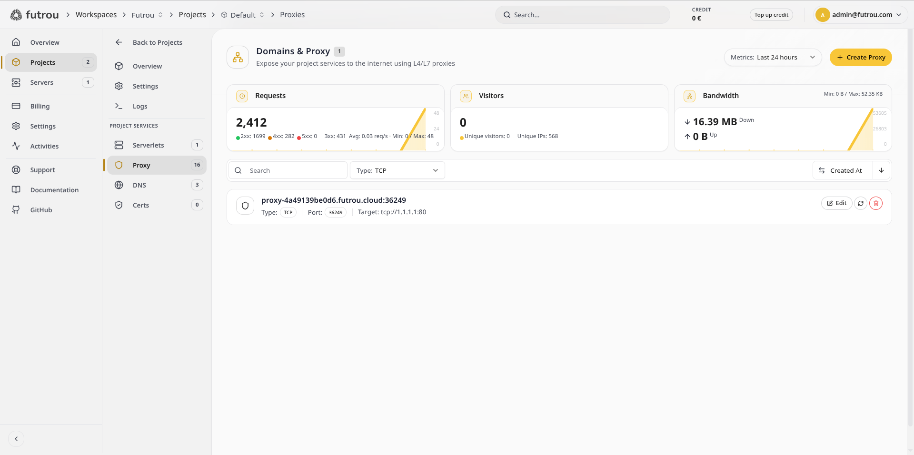Image resolution: width=914 pixels, height=455 pixels.
Task: Go to Workspaces breadcrumb link
Action: click(x=96, y=15)
